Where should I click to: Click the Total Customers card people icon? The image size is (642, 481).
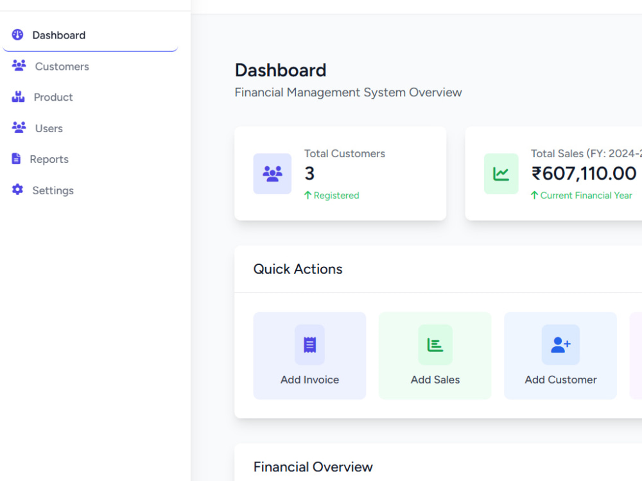coord(272,174)
